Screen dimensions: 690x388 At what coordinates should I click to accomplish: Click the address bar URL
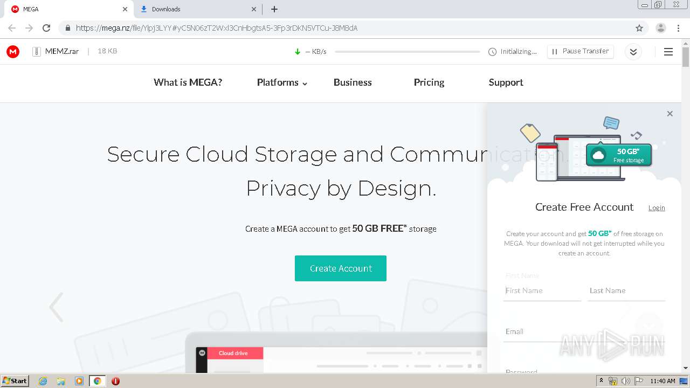217,28
